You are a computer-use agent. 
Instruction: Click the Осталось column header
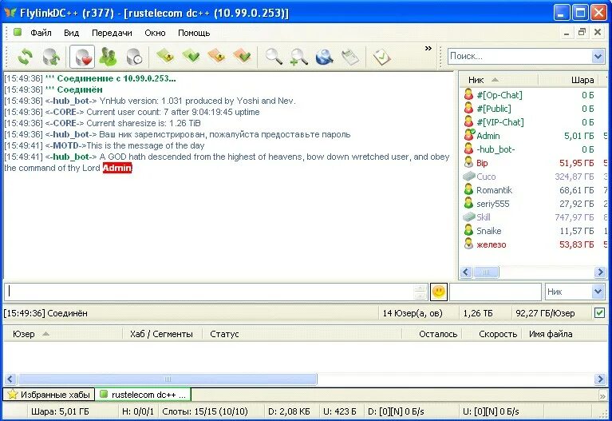point(432,334)
